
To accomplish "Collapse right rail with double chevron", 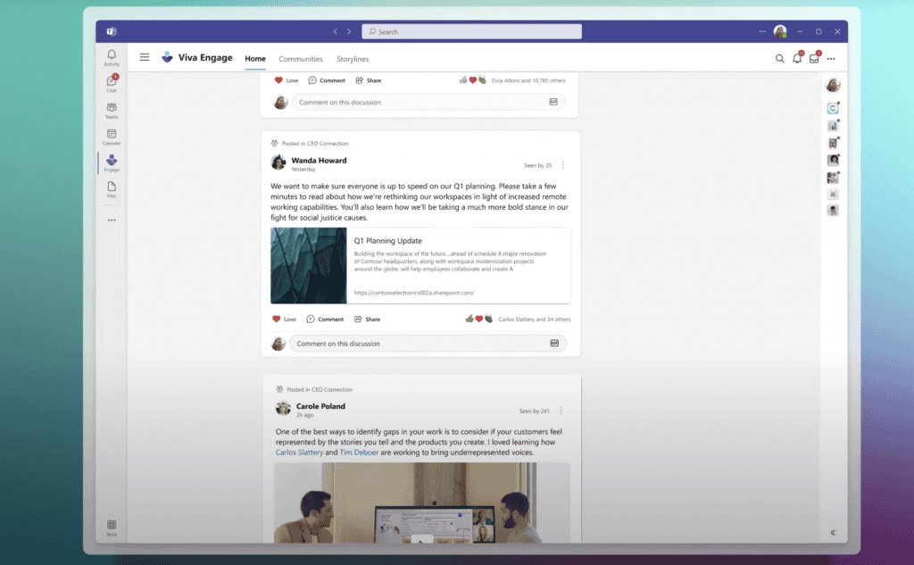I will (833, 532).
